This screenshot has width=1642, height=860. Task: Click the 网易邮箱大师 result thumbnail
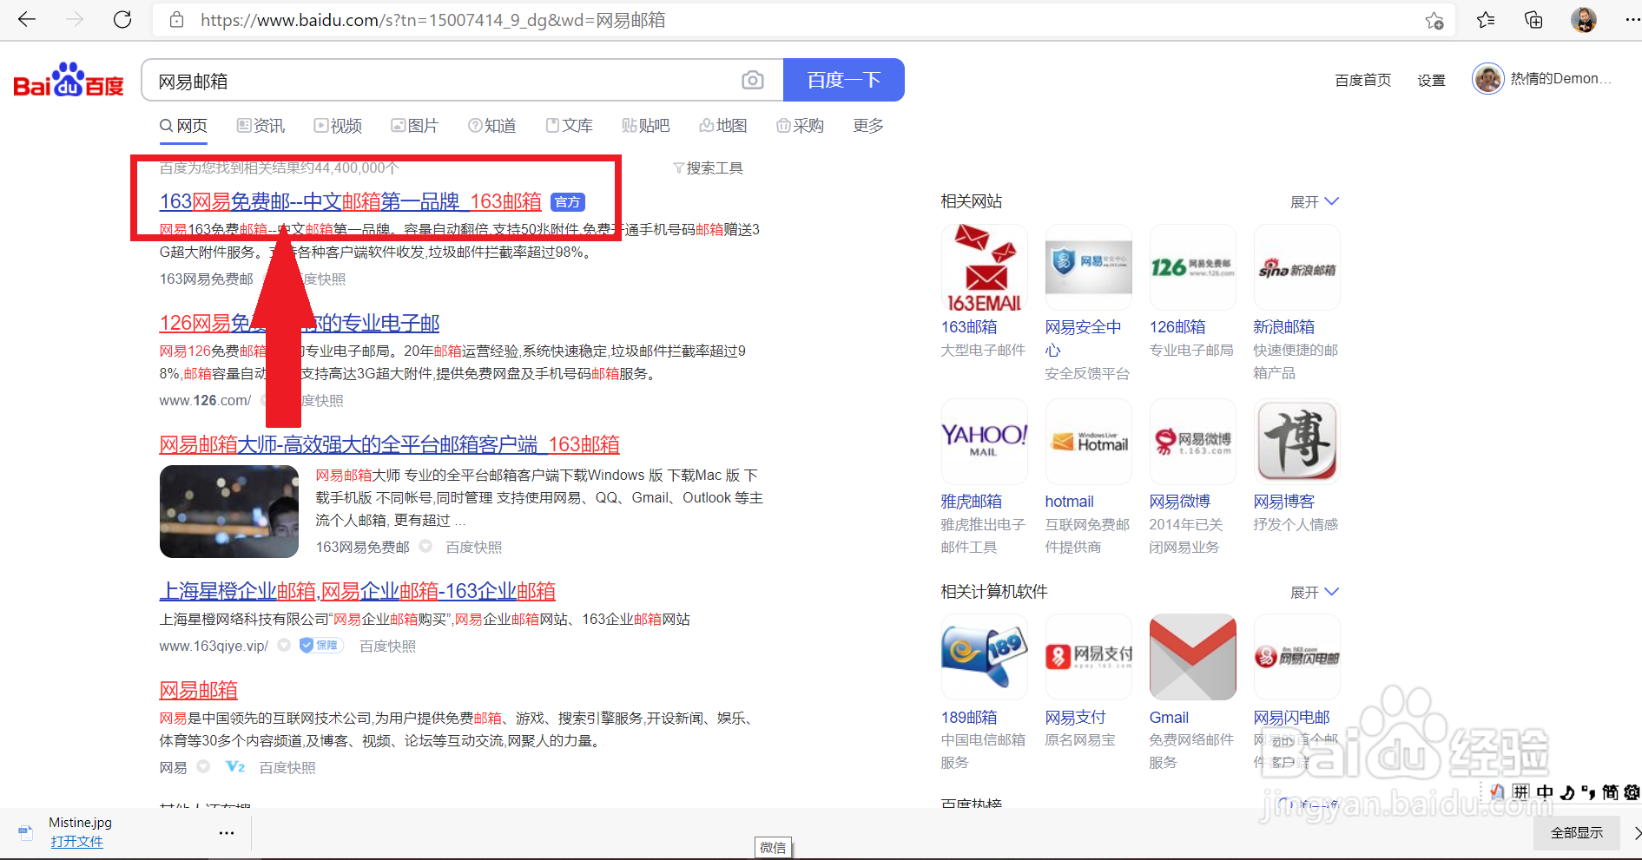pyautogui.click(x=229, y=511)
